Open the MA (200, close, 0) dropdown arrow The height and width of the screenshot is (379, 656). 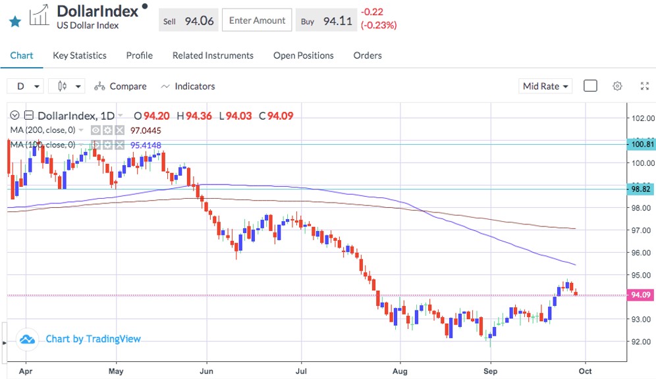coord(81,130)
